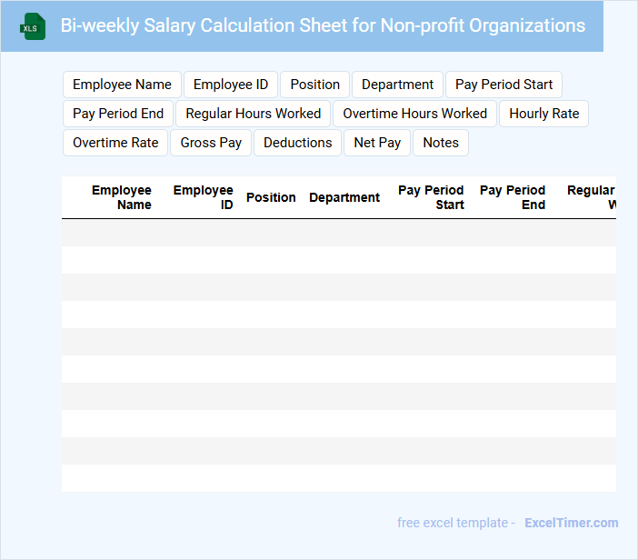The height and width of the screenshot is (560, 638).
Task: Click the Employee Name column header
Action: point(122,197)
